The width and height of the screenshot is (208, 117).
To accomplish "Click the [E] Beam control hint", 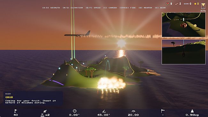I will click(160, 8).
